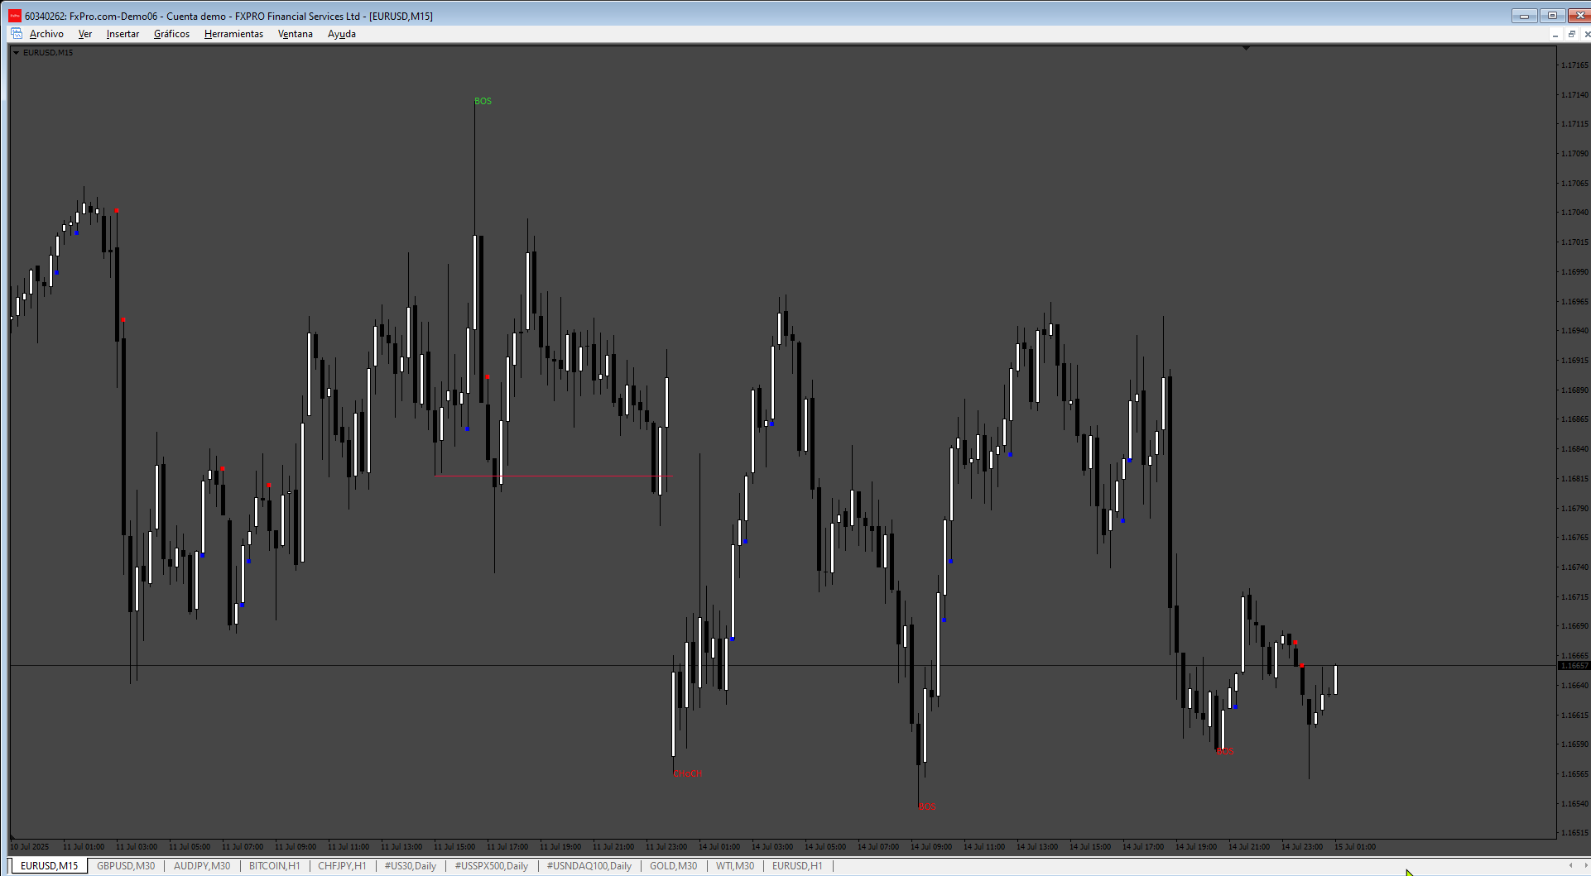The width and height of the screenshot is (1591, 876).
Task: Close the inner EURUSD chart window
Action: coord(1586,35)
